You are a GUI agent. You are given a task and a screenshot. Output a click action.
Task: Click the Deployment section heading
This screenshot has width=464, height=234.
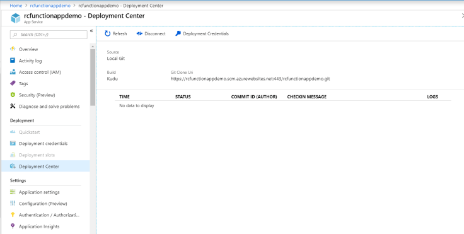22,120
